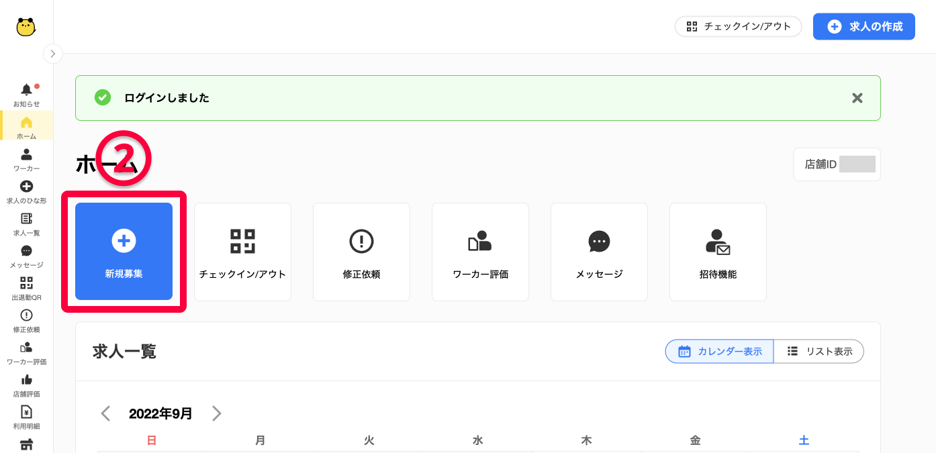The width and height of the screenshot is (936, 453).
Task: Select the ワーカー person icon in sidebar
Action: coord(26,155)
